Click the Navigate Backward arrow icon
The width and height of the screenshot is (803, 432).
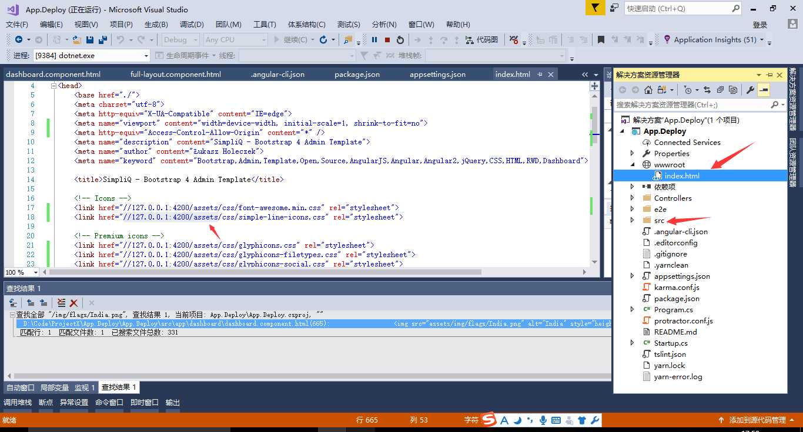[19, 40]
